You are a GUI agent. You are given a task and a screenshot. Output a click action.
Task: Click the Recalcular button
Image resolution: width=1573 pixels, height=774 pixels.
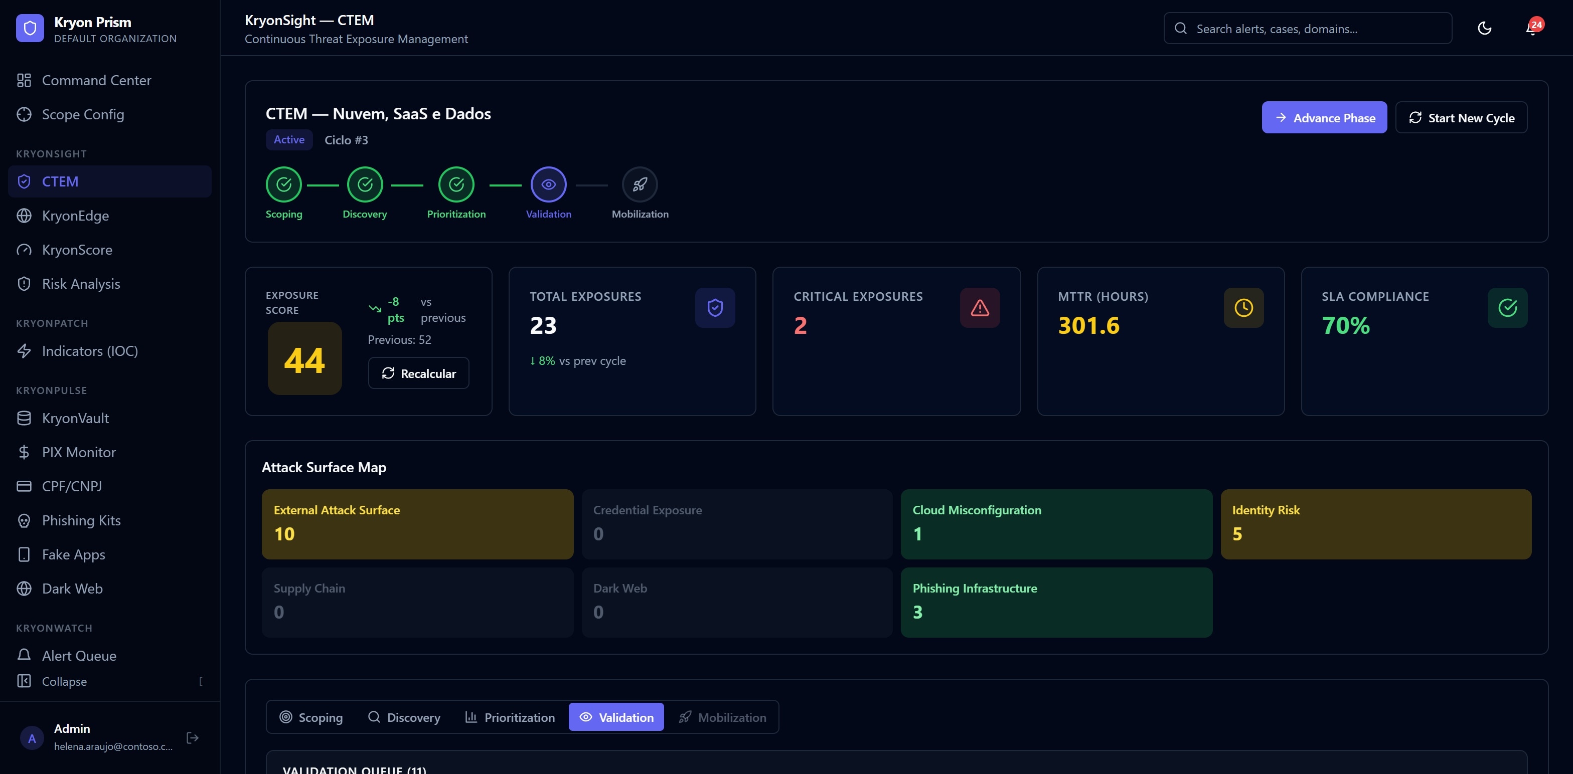[x=418, y=373]
